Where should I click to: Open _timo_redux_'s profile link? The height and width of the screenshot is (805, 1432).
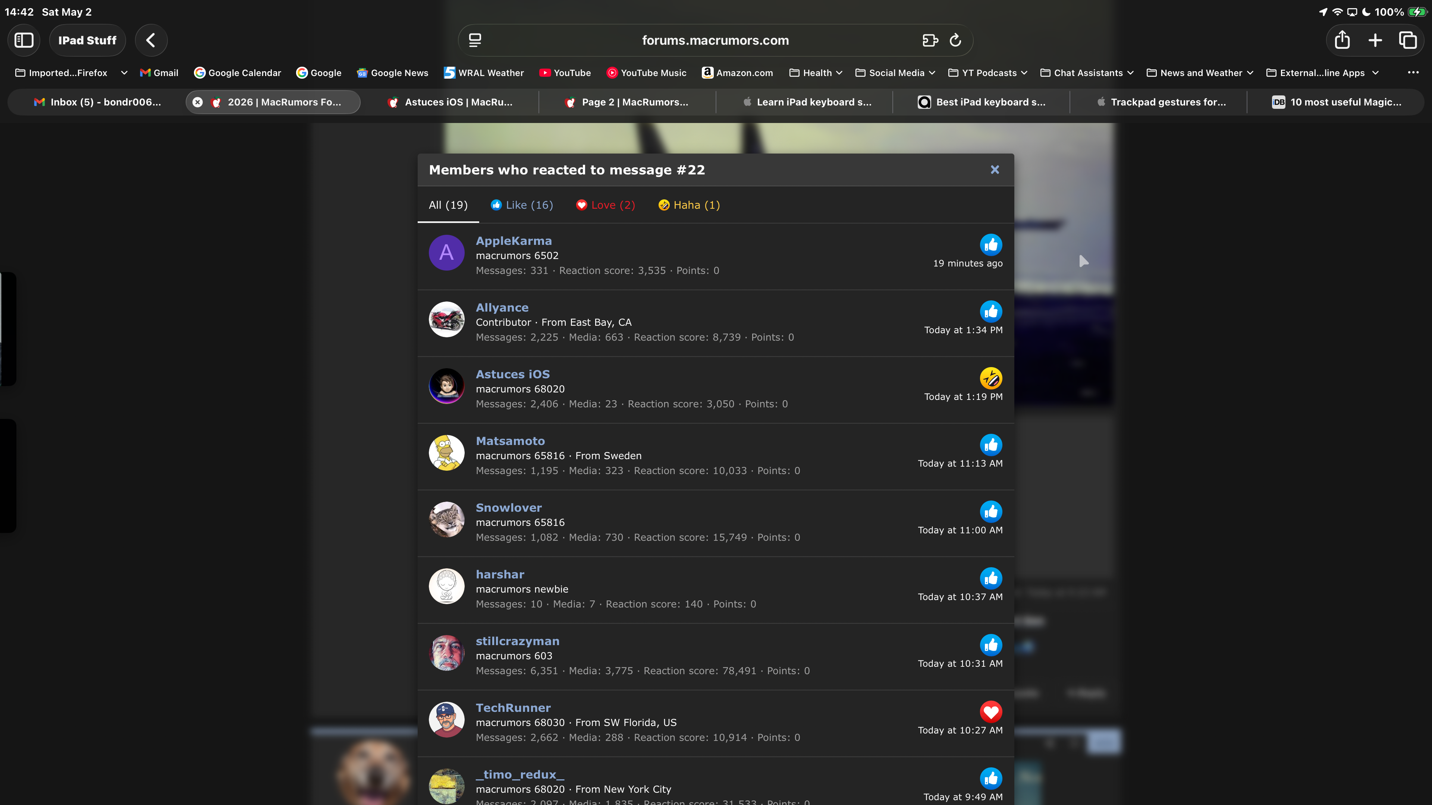tap(520, 774)
